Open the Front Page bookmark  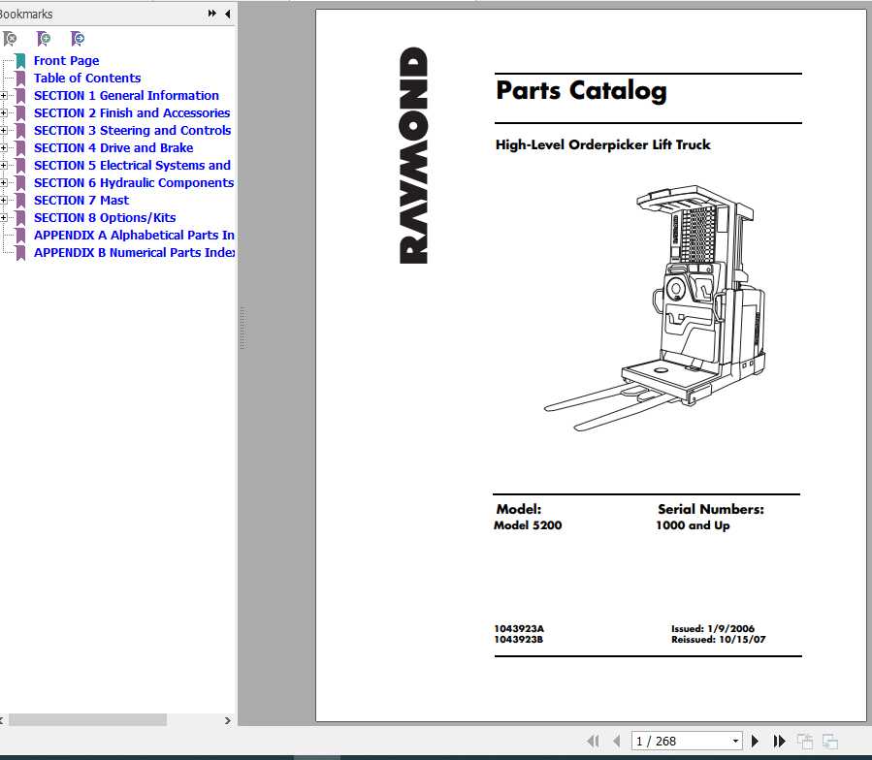click(x=66, y=61)
